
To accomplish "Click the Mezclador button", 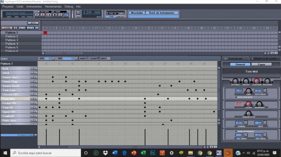I will (136, 13).
